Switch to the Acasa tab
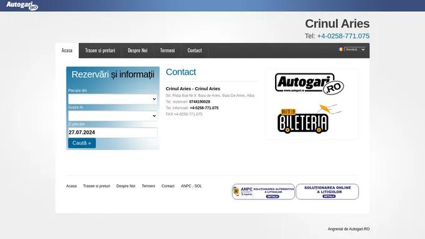This screenshot has height=239, width=425. pyautogui.click(x=67, y=50)
